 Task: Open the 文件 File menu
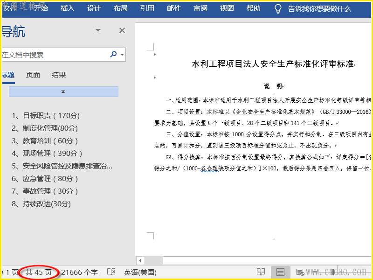tap(10, 8)
